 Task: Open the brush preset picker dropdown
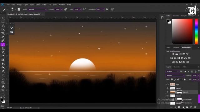(x=15, y=9)
